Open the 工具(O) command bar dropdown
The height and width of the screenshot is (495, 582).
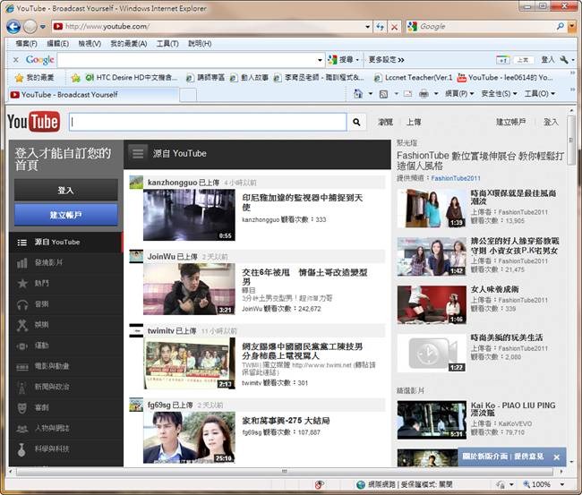(540, 93)
